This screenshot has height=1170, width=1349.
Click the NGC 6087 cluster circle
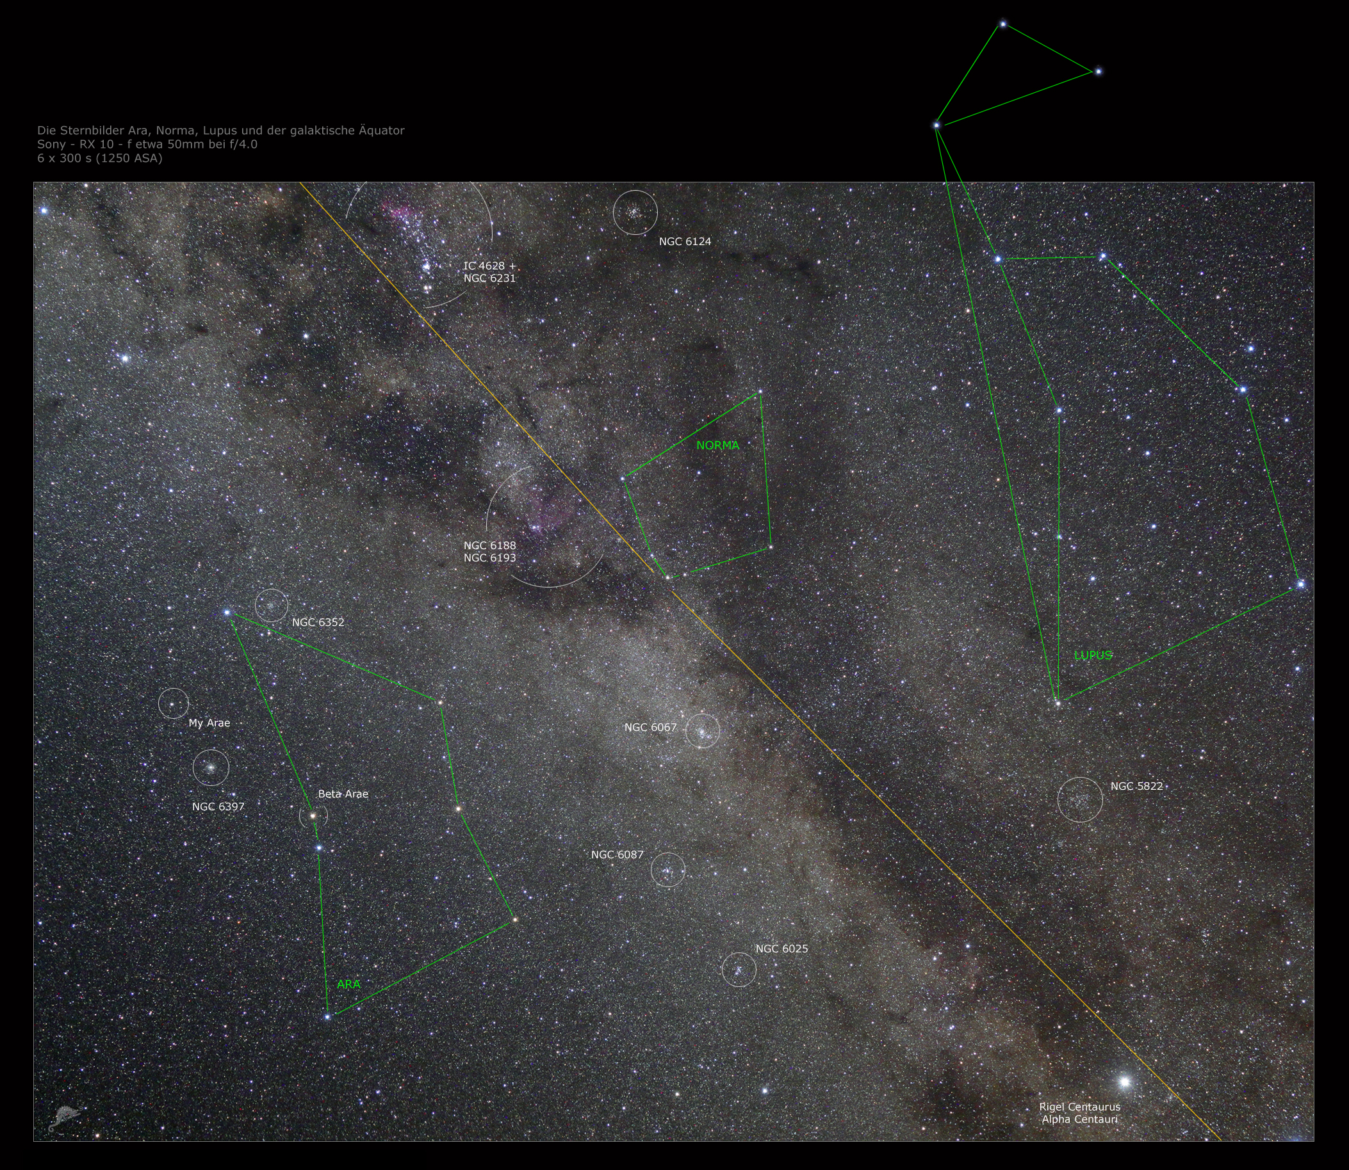coord(667,870)
